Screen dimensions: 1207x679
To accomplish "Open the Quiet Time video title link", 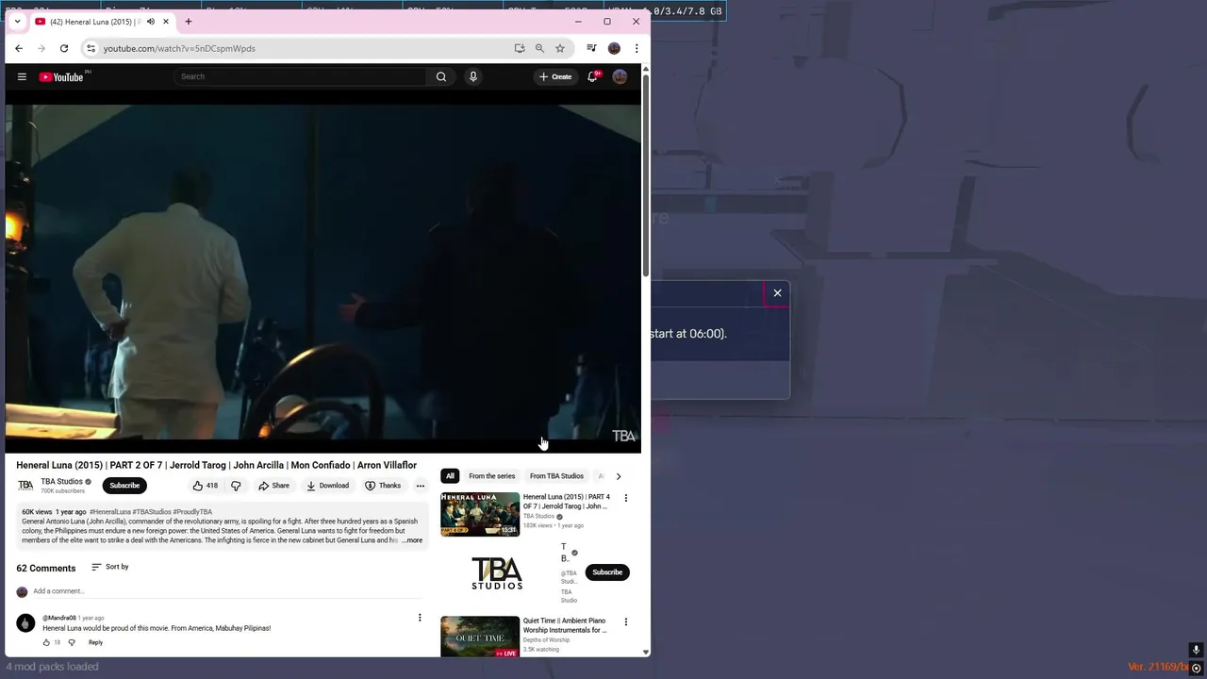I will tap(565, 625).
